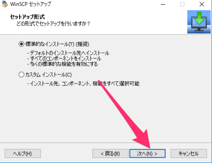Go back with 戻る(B) button
The height and width of the screenshot is (163, 212).
(110, 153)
